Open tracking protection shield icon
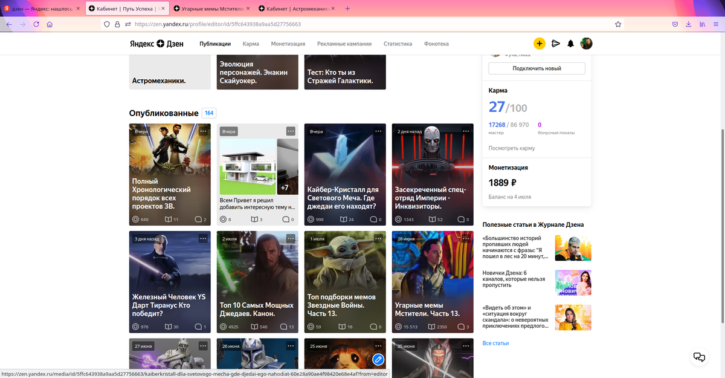The width and height of the screenshot is (725, 378). coord(108,24)
